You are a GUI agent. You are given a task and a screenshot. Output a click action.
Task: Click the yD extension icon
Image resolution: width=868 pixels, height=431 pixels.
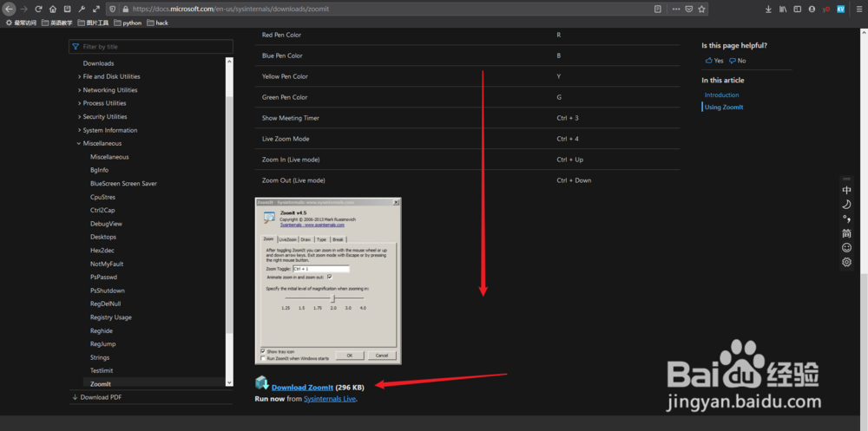pos(826,9)
